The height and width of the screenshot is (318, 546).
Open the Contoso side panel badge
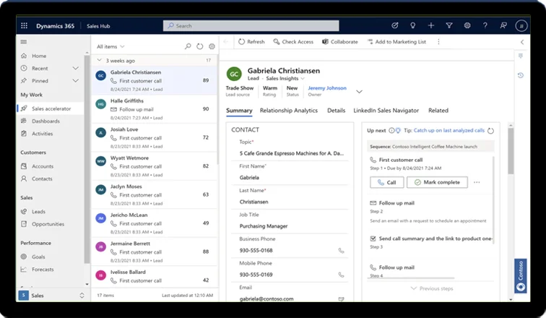[x=521, y=276]
